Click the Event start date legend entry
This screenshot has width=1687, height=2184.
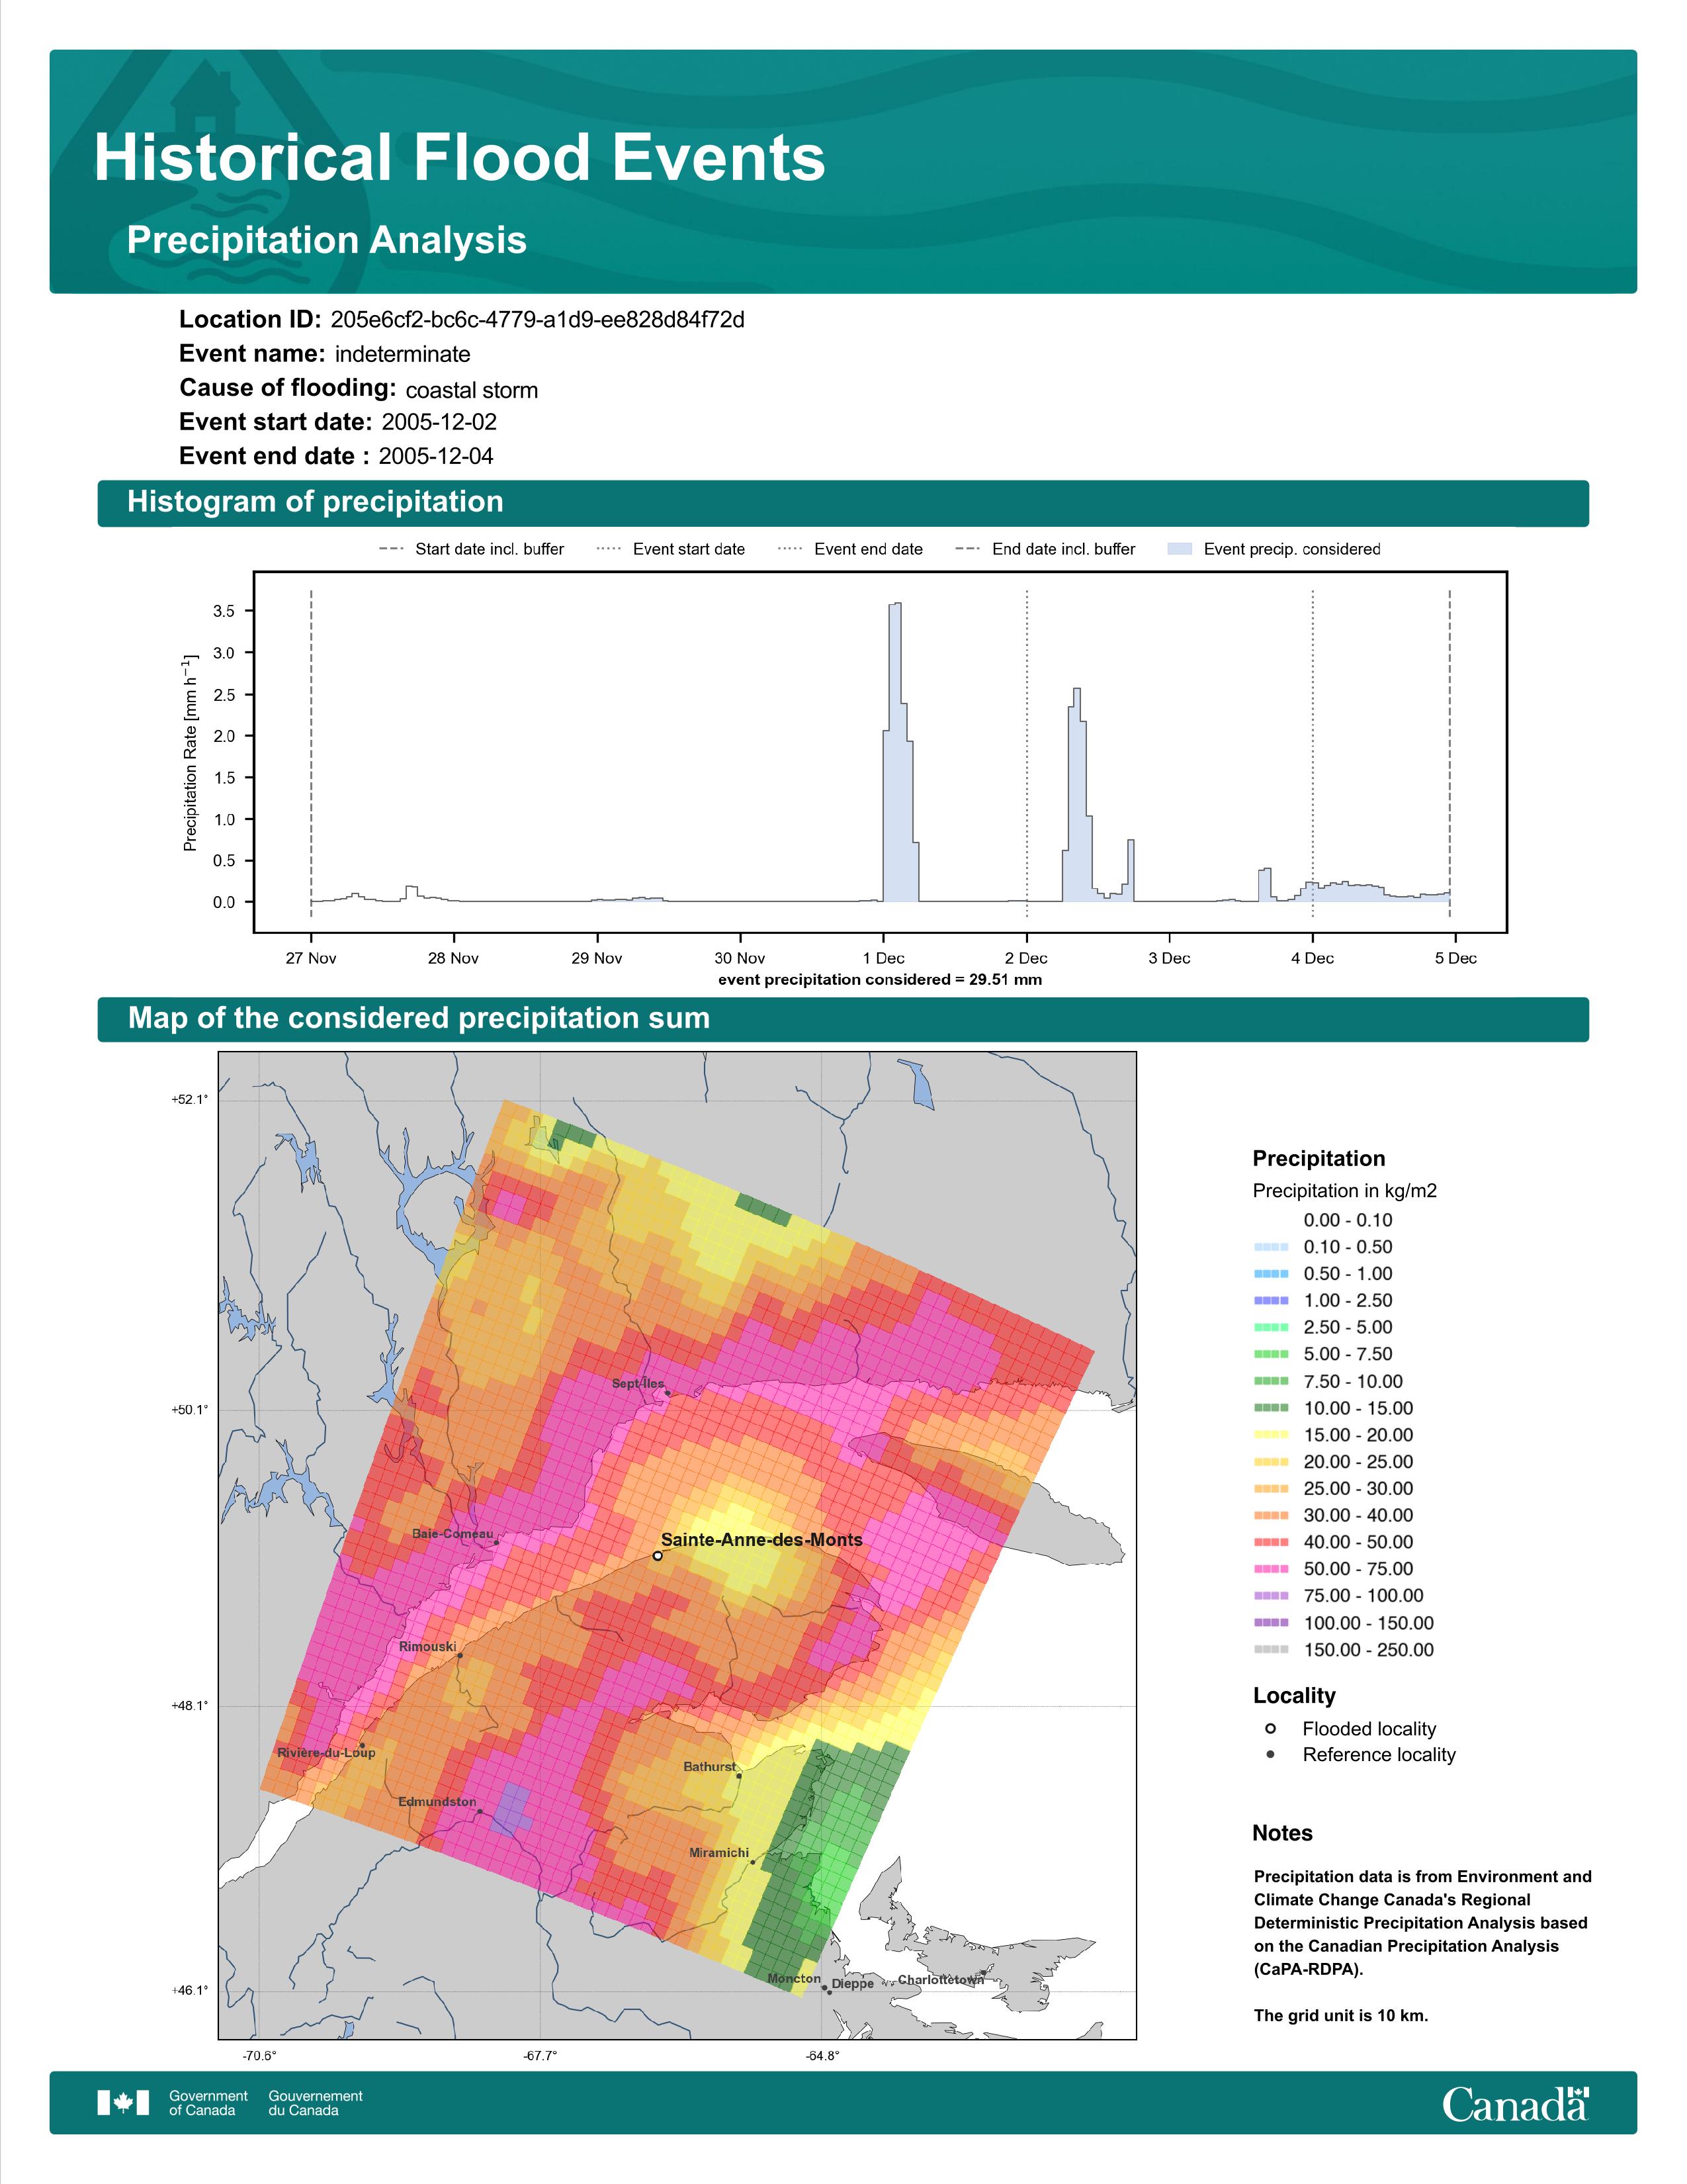[671, 549]
